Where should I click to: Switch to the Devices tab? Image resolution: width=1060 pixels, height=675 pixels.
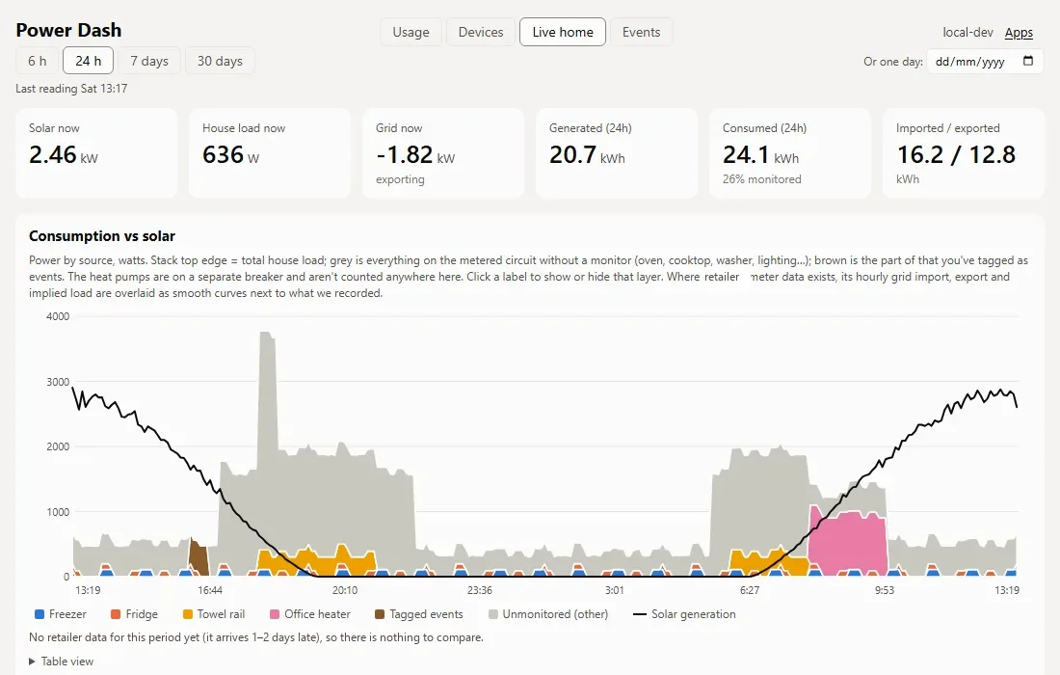481,32
